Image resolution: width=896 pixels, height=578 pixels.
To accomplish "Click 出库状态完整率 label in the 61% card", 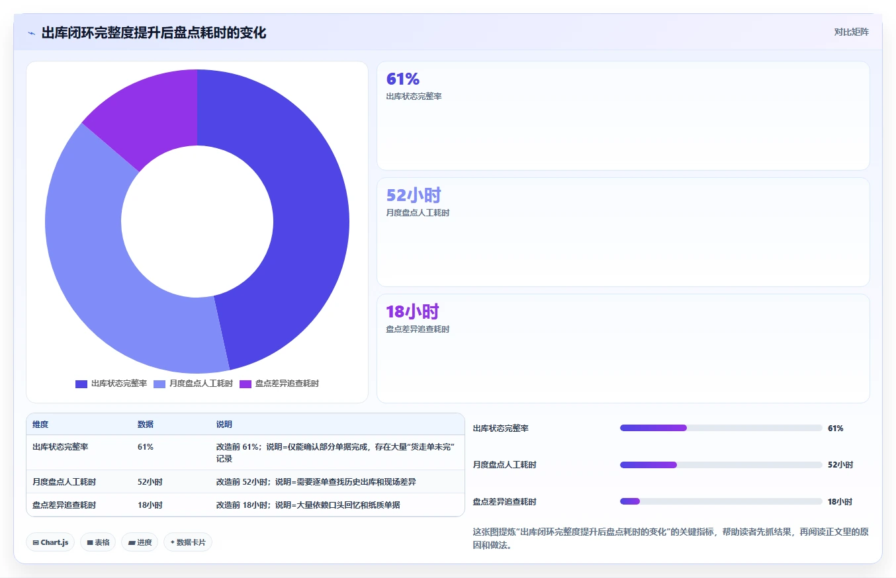I will [x=414, y=97].
